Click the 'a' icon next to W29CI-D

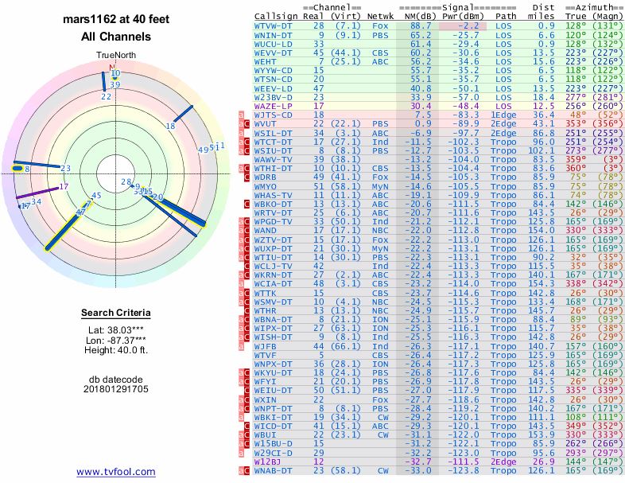pos(242,453)
